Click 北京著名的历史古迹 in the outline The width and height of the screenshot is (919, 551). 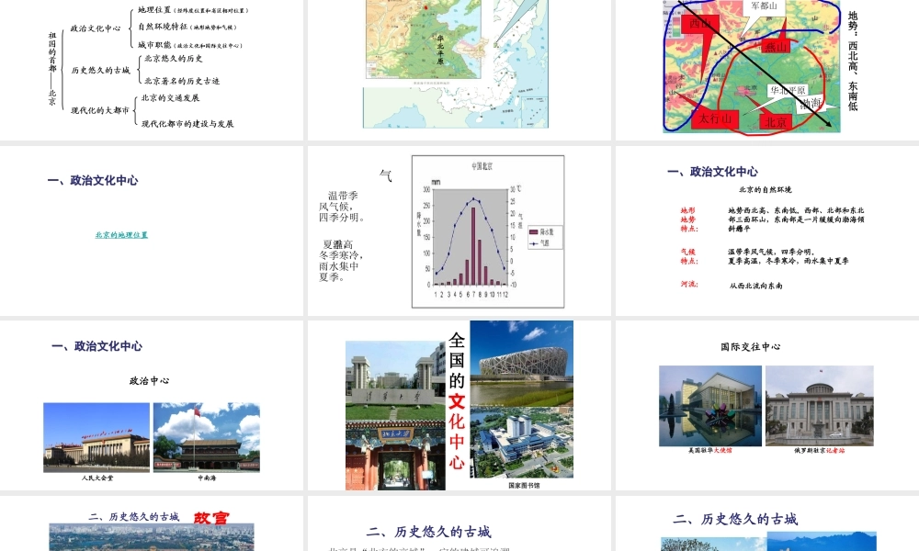tap(182, 81)
